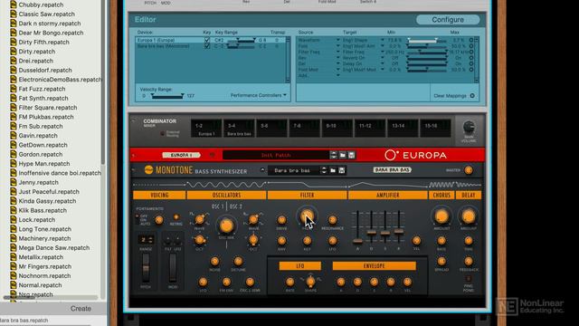This screenshot has width=579, height=326.
Task: Select the Delay section tab
Action: click(x=469, y=195)
